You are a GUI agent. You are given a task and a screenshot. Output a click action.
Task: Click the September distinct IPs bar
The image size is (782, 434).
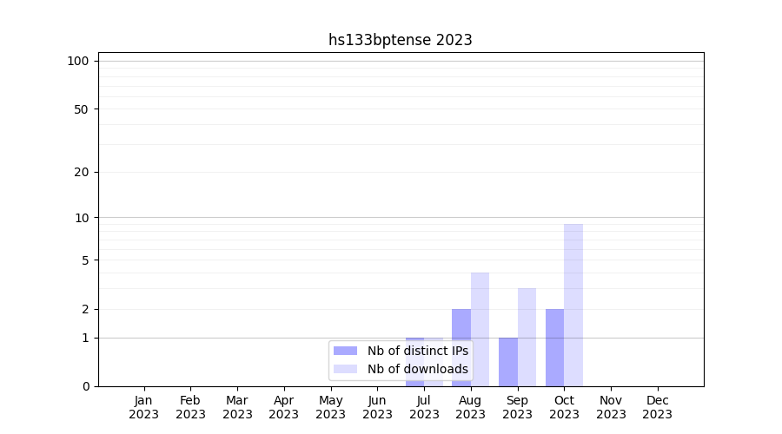coord(508,362)
